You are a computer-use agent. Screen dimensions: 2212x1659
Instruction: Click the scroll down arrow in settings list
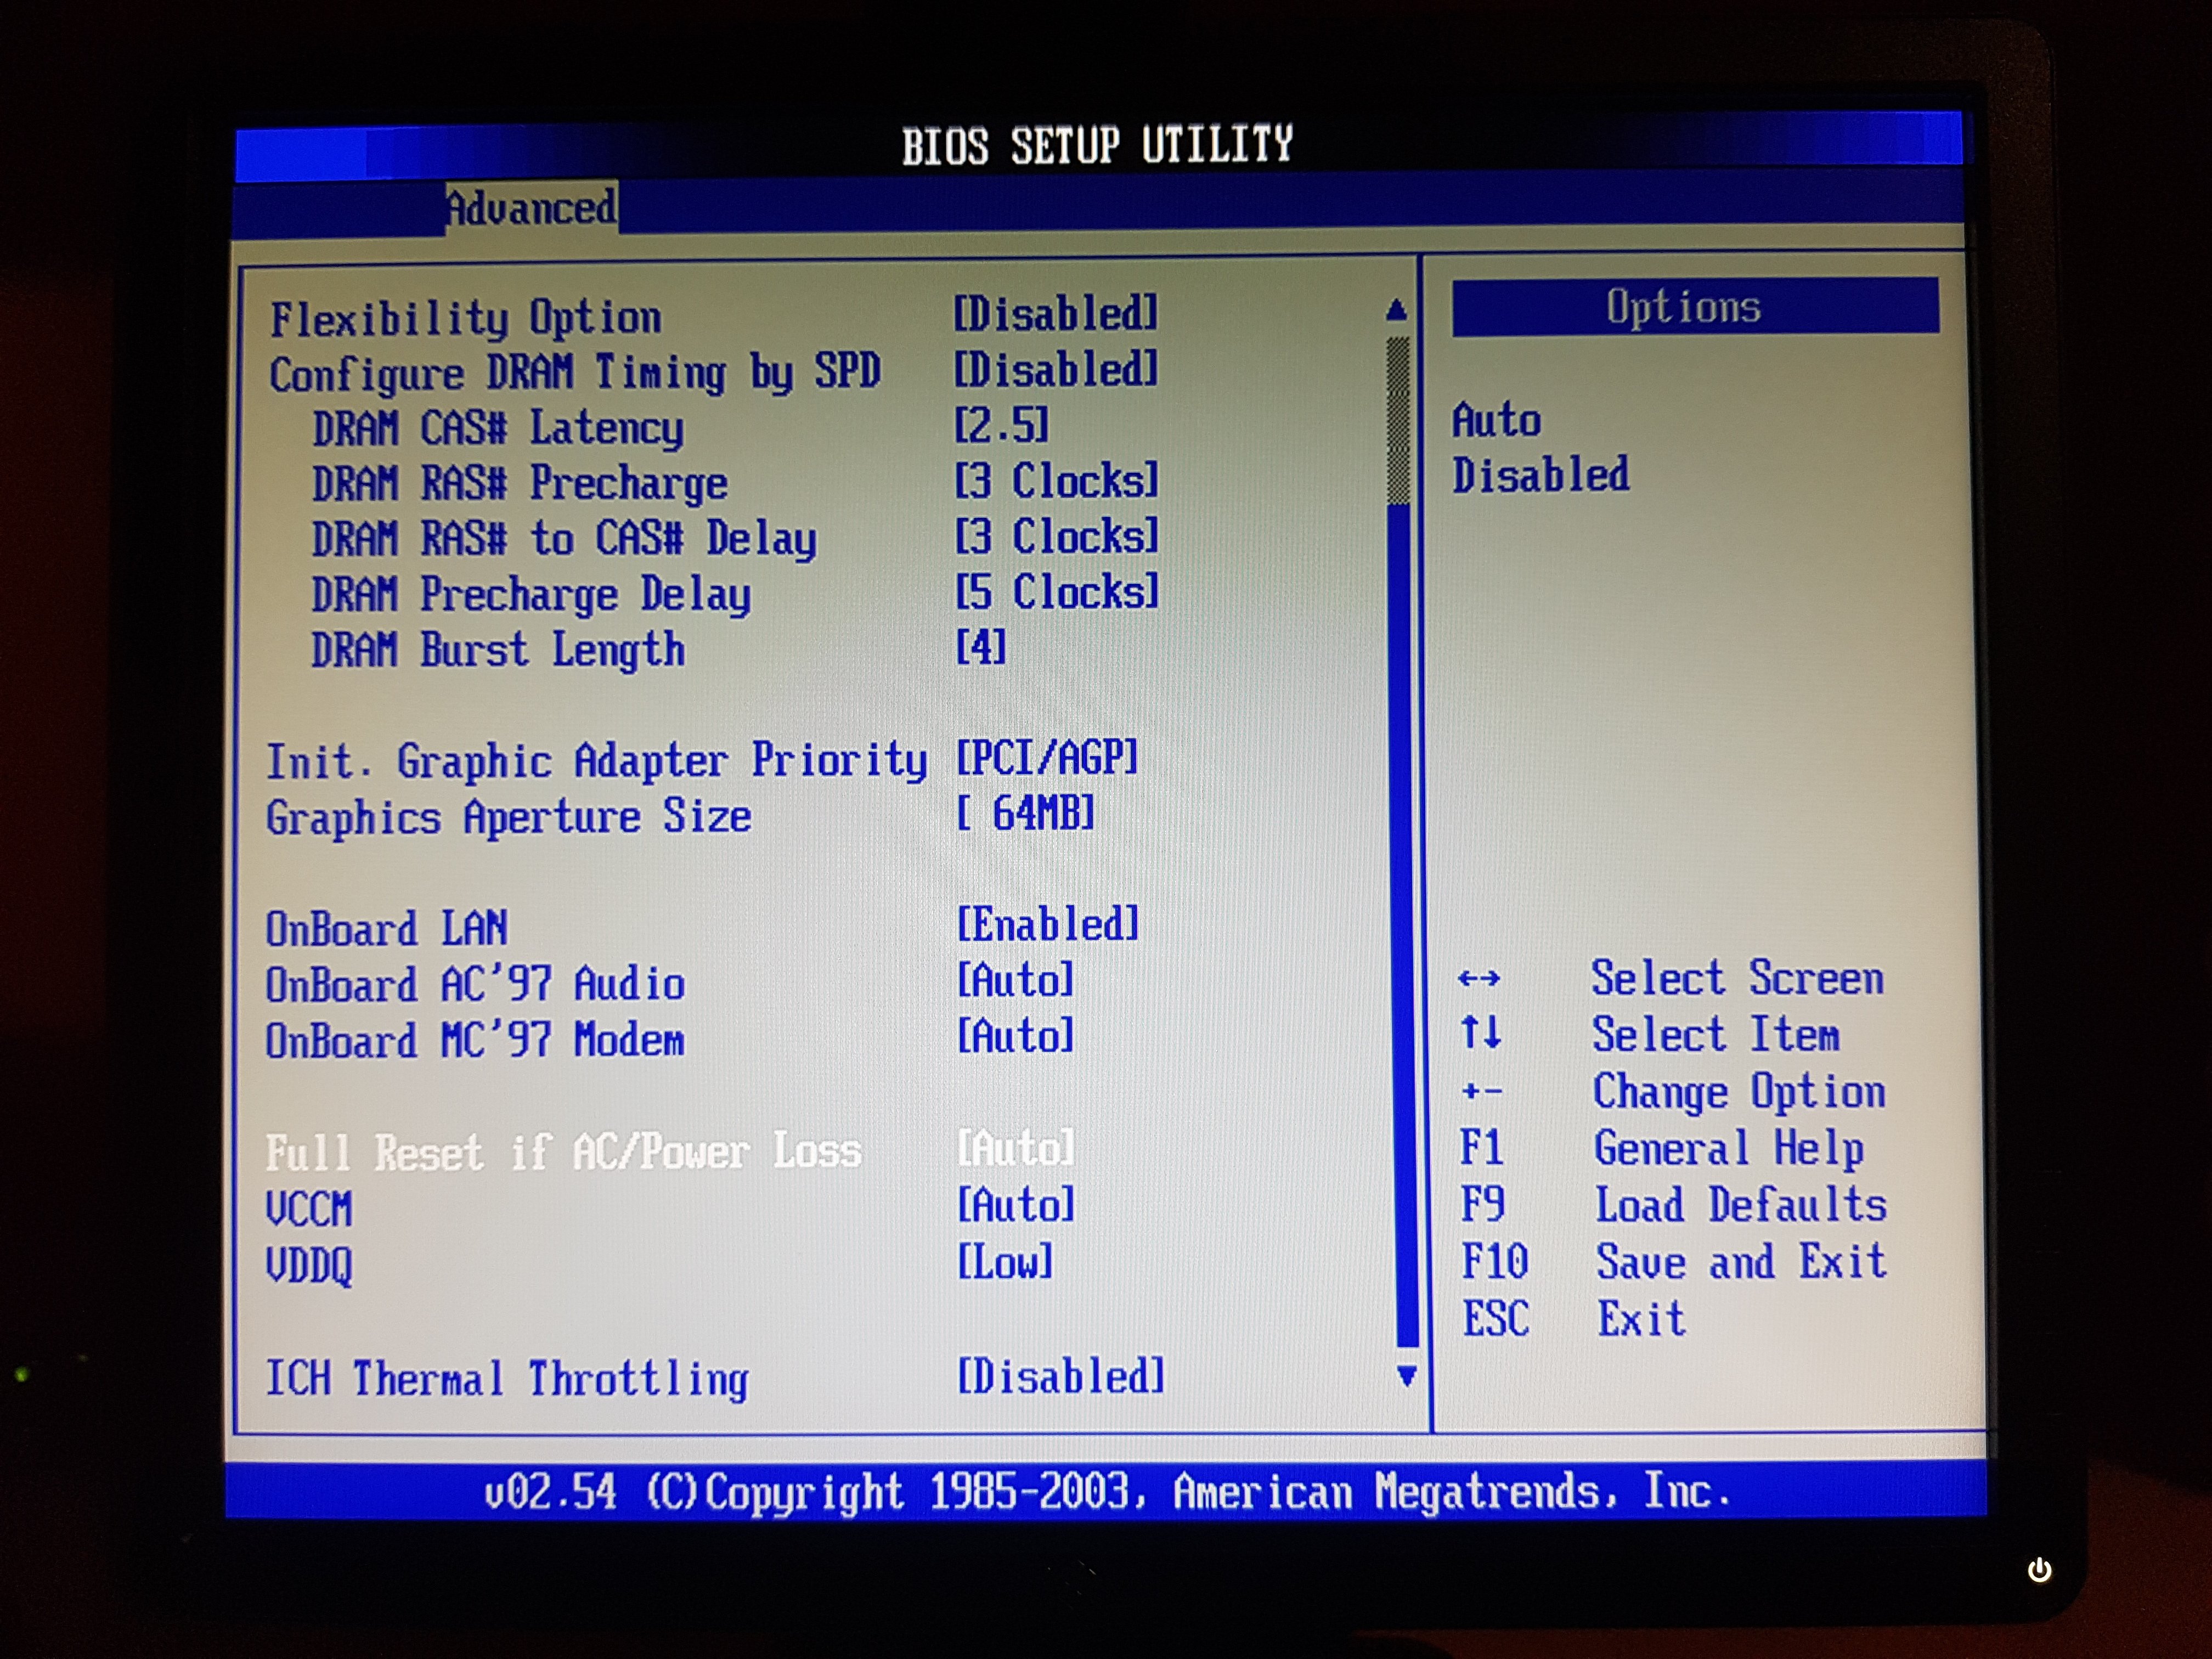[1406, 1376]
